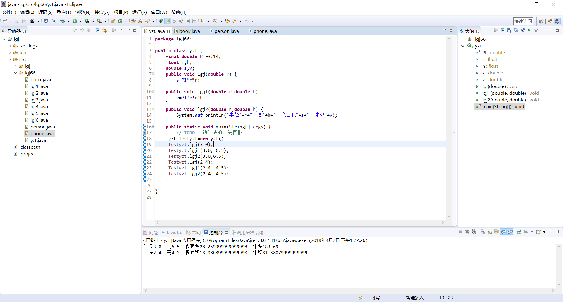Click the New Java Package icon
563x302 pixels.
(113, 21)
